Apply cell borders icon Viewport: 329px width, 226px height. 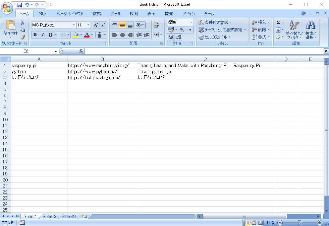pos(63,35)
